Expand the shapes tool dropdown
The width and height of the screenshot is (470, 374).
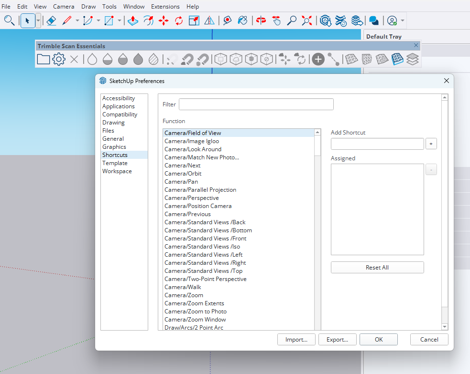click(x=119, y=21)
